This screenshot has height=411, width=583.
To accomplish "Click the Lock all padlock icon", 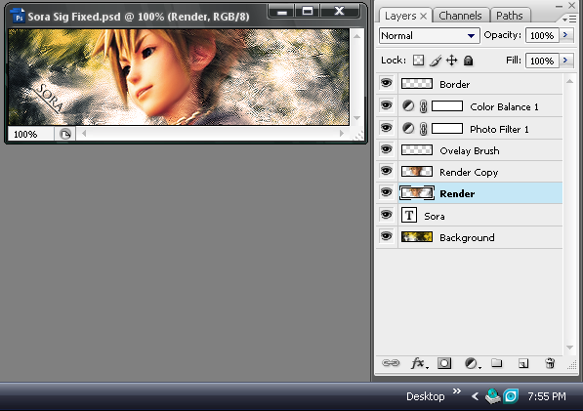I will 469,61.
